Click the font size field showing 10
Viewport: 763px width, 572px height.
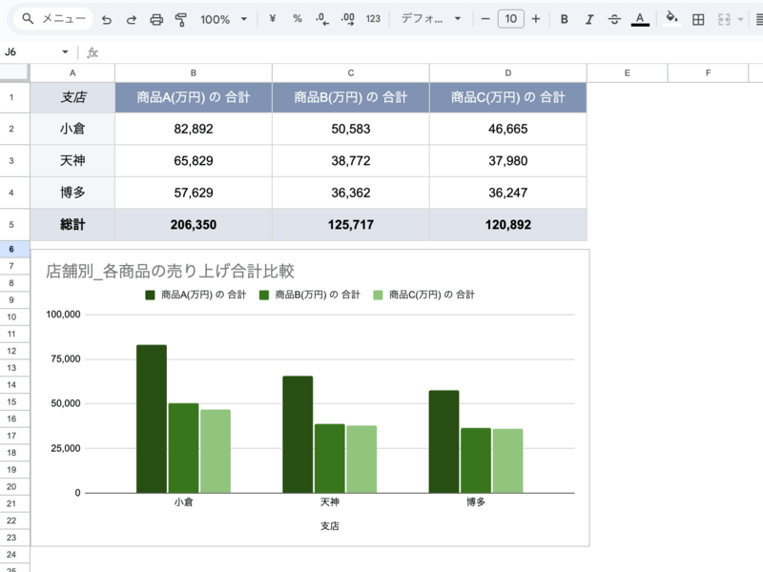tap(511, 19)
